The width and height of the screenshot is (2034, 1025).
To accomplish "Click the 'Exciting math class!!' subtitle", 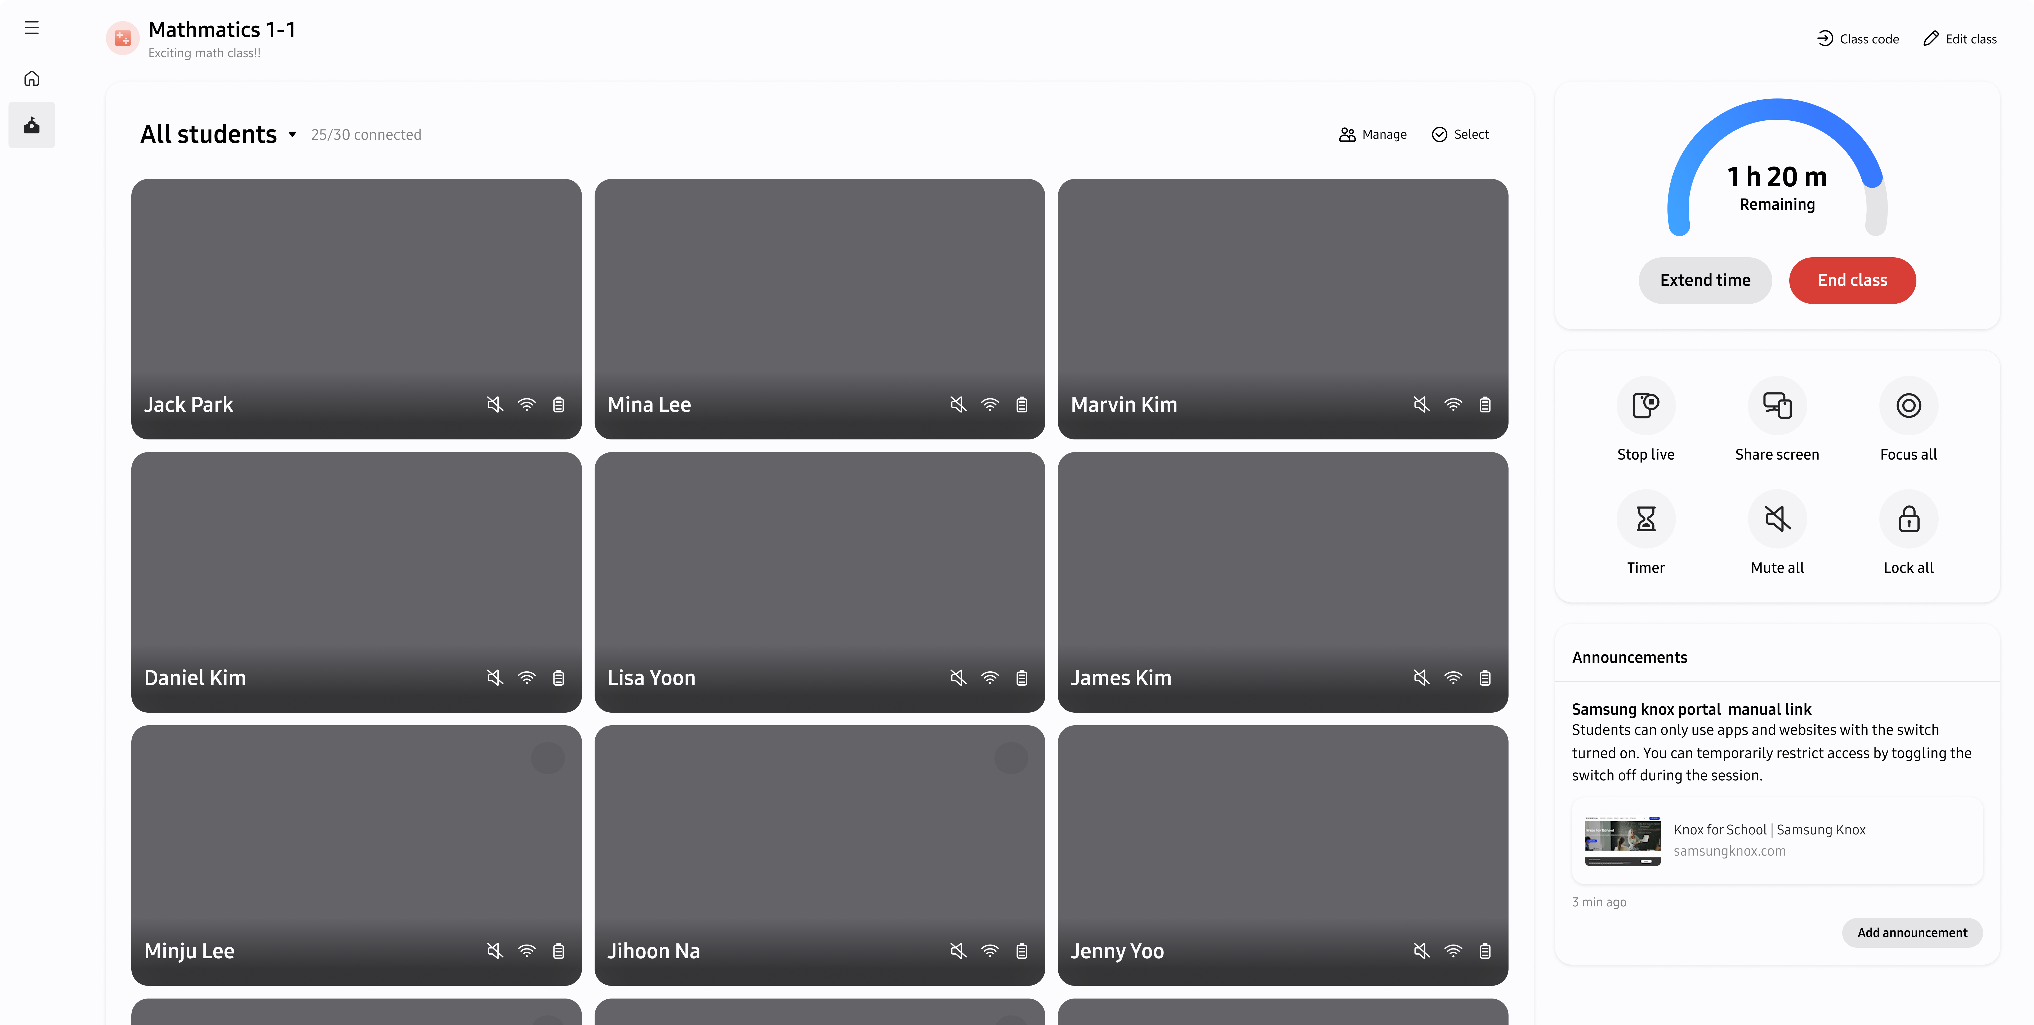I will [204, 53].
